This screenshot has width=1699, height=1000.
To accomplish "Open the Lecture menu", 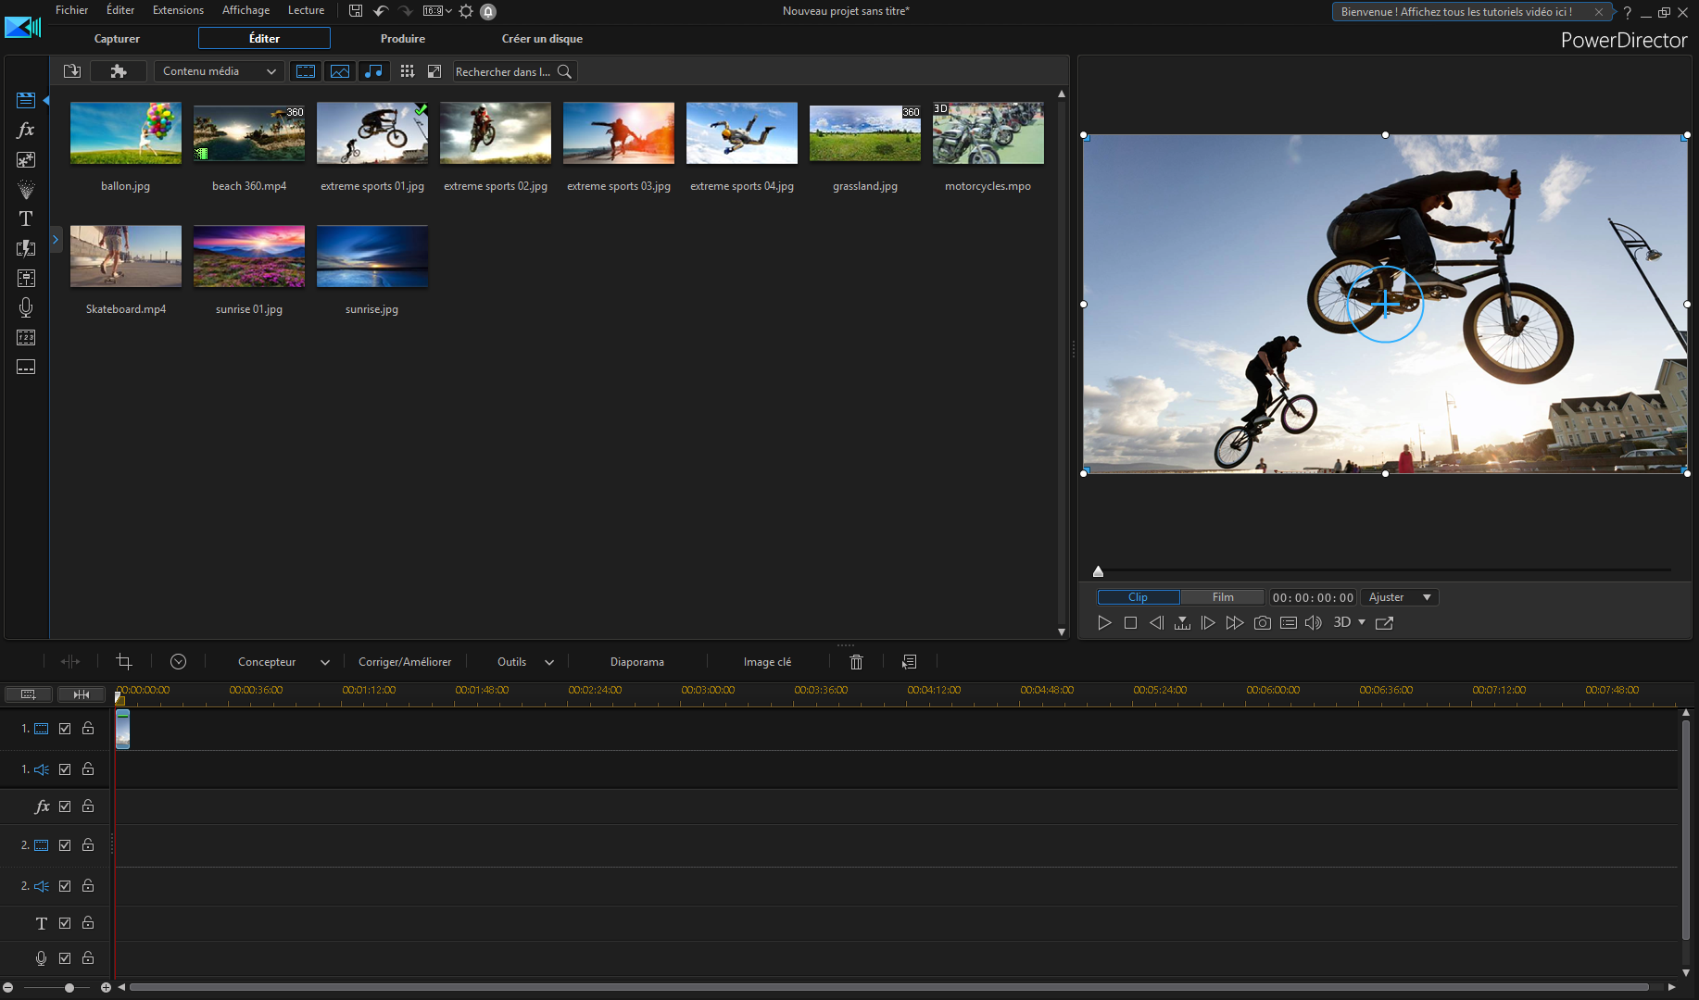I will point(306,10).
